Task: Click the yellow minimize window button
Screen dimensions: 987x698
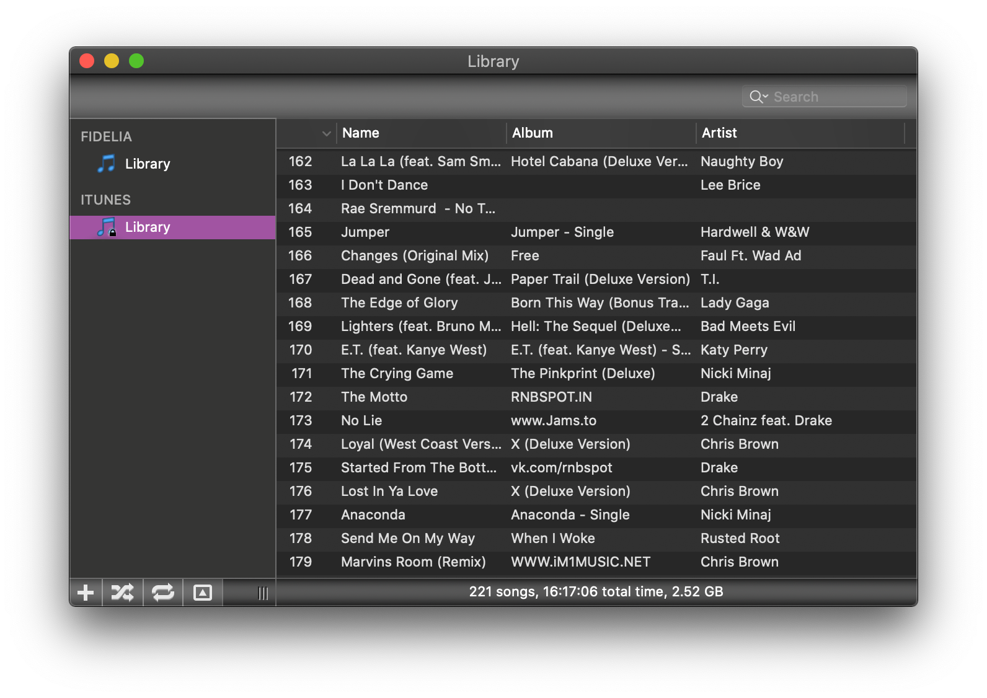Action: pos(112,61)
